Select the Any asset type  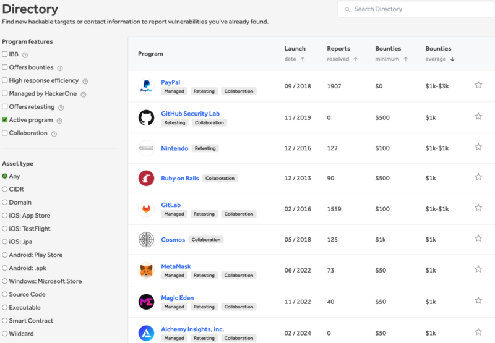[x=5, y=176]
